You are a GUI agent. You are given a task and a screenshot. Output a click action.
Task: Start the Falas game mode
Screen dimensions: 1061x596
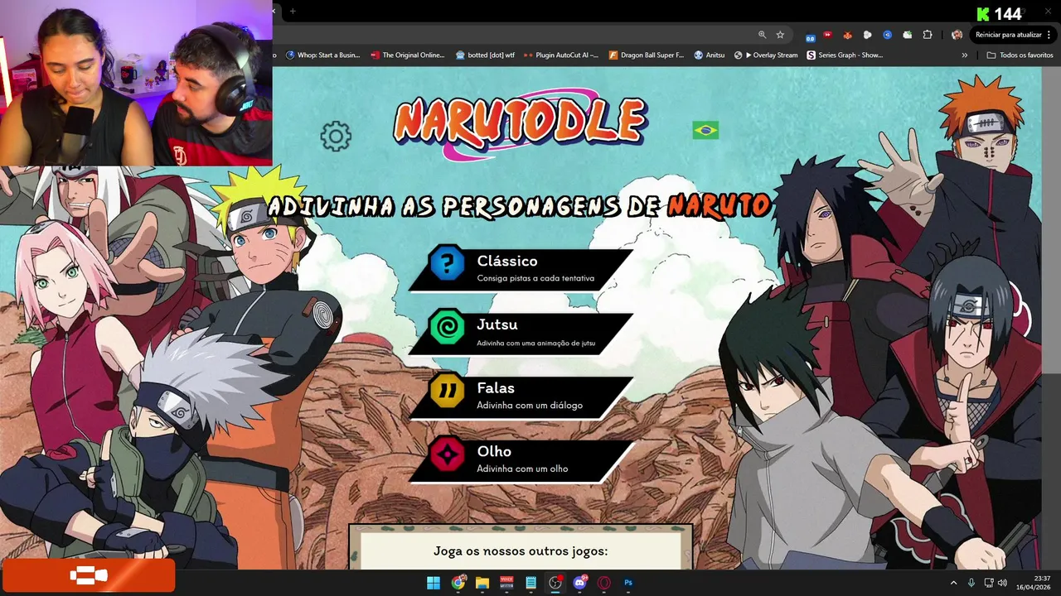tap(521, 397)
